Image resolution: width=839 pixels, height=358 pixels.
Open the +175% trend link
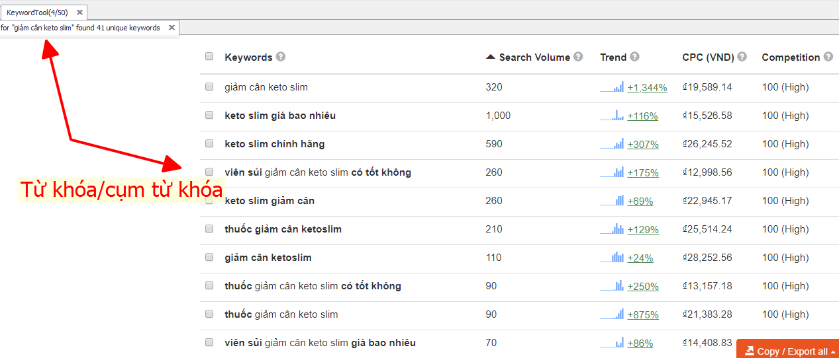(643, 173)
